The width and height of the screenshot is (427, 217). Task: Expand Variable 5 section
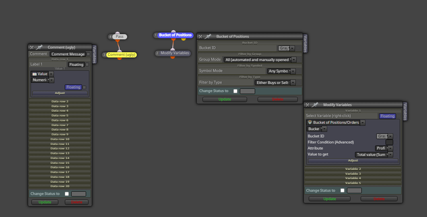tap(353, 183)
